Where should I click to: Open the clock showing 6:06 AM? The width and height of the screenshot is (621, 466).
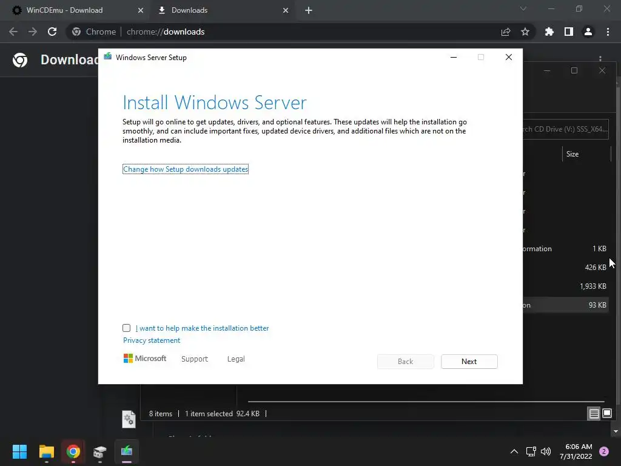[576, 451]
